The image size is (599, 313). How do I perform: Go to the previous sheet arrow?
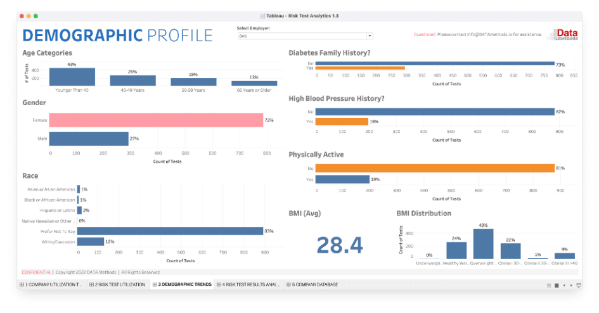(564, 285)
